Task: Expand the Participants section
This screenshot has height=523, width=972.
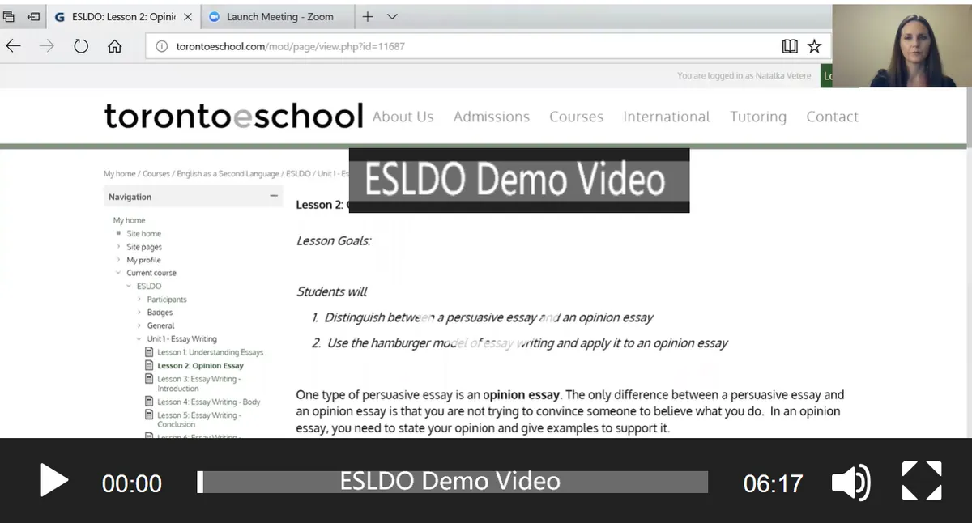Action: 139,299
